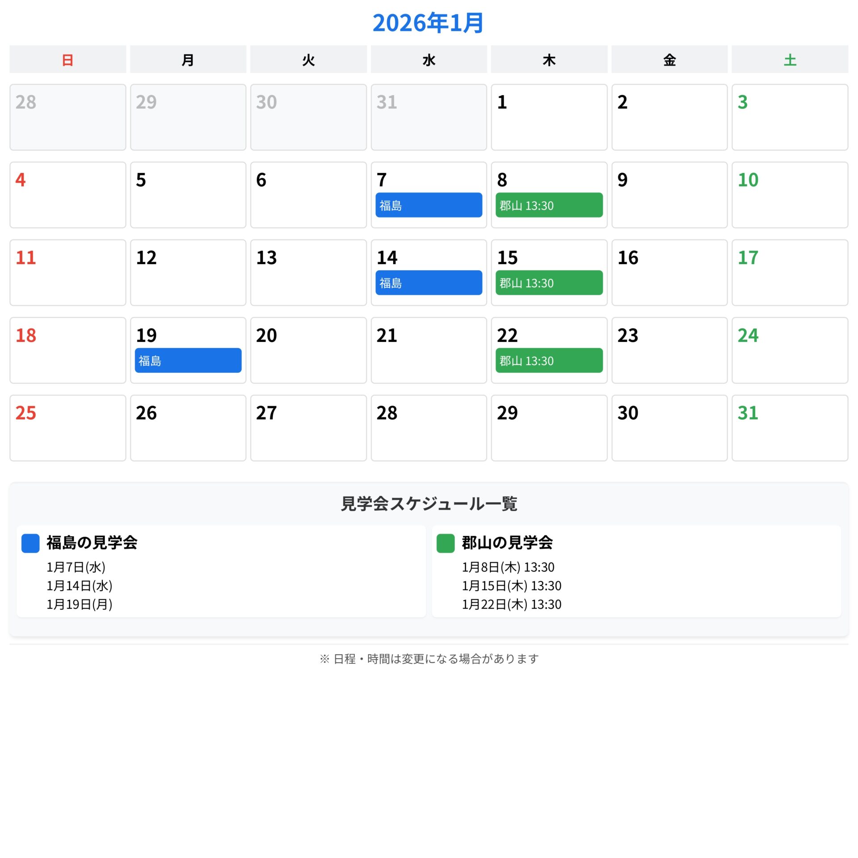
Task: Click 1月19日(月) in the 福島 schedule list
Action: click(x=80, y=604)
